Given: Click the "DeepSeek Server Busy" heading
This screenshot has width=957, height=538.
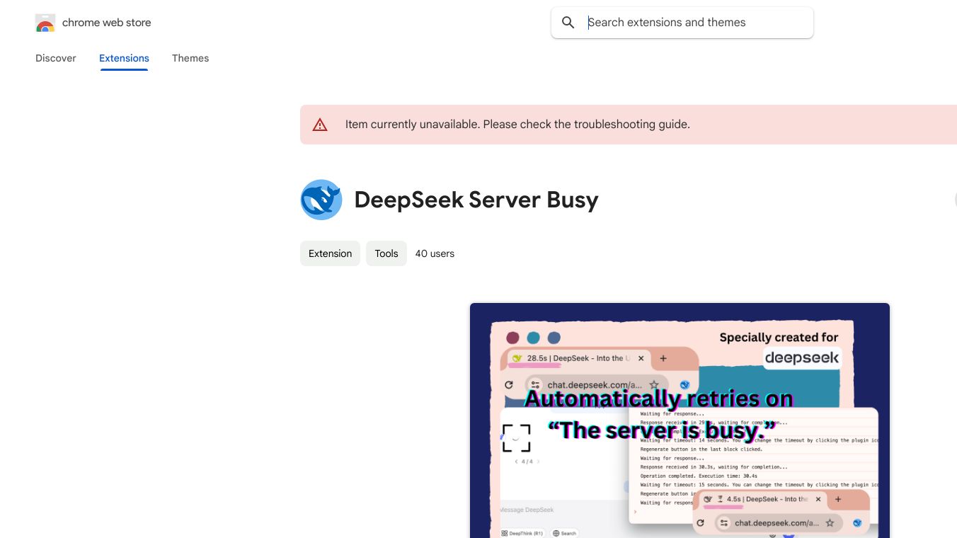Looking at the screenshot, I should pos(476,200).
